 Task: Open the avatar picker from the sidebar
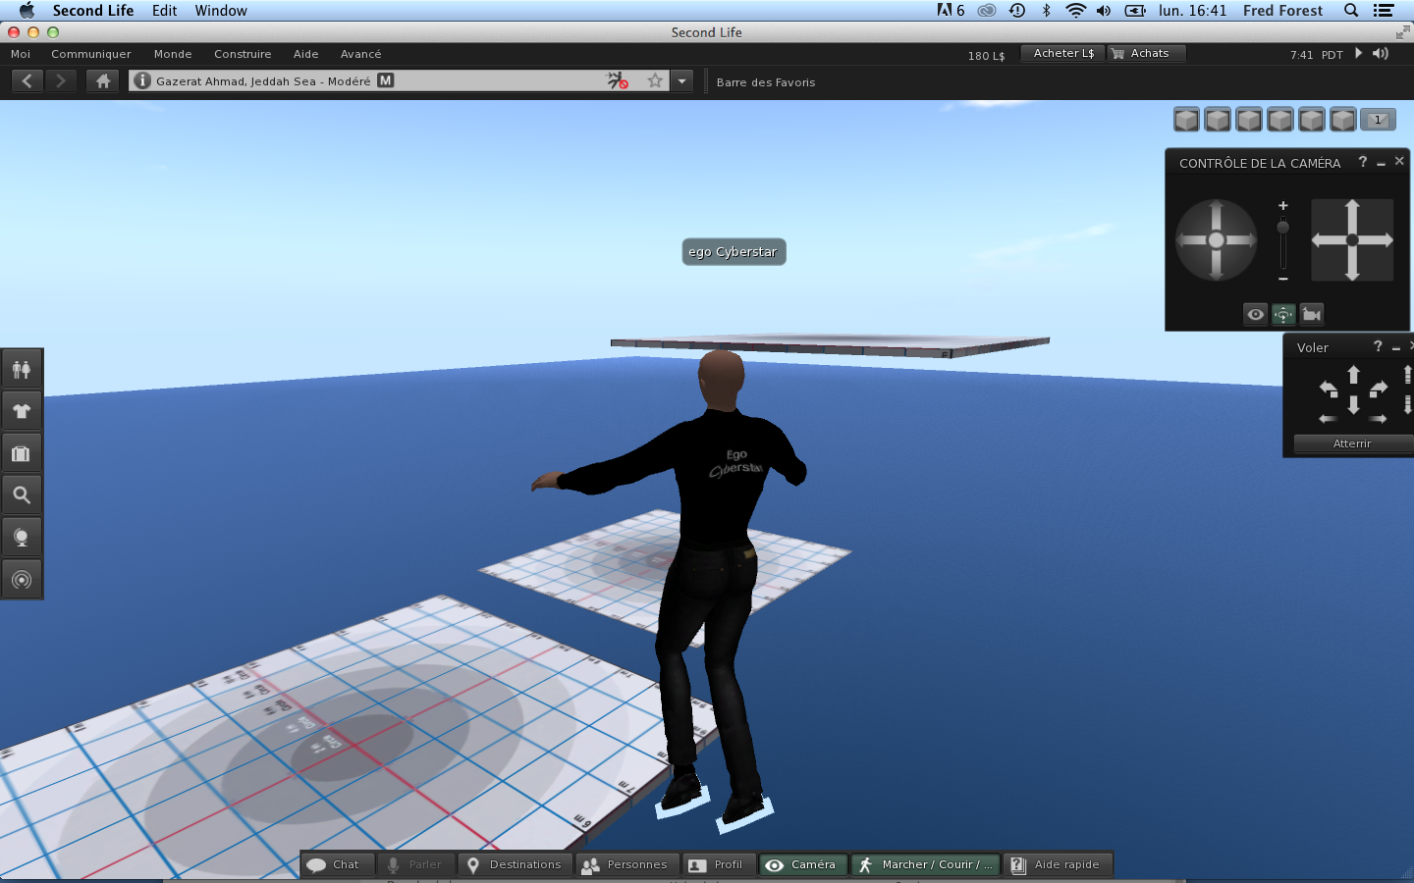22,370
